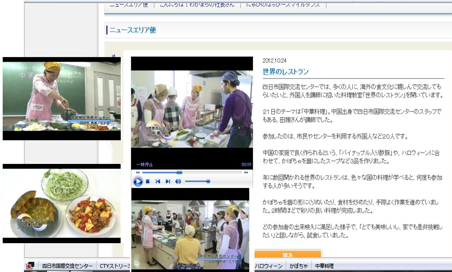Click the ニュースエリア便 section heading
This screenshot has height=272, width=452.
tap(133, 30)
